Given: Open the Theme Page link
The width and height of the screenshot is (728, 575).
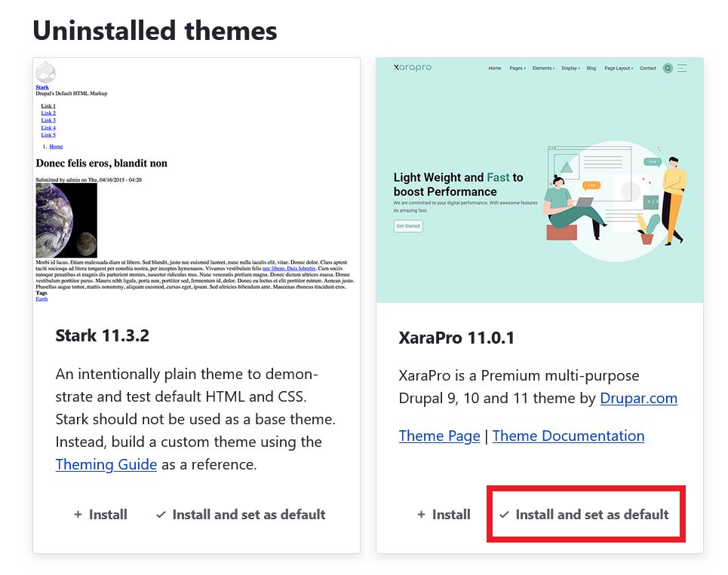Looking at the screenshot, I should click(x=439, y=436).
